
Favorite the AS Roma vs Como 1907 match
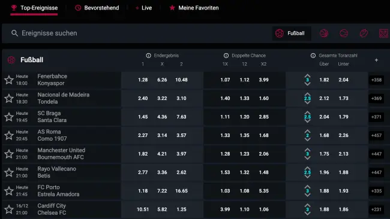coord(9,135)
